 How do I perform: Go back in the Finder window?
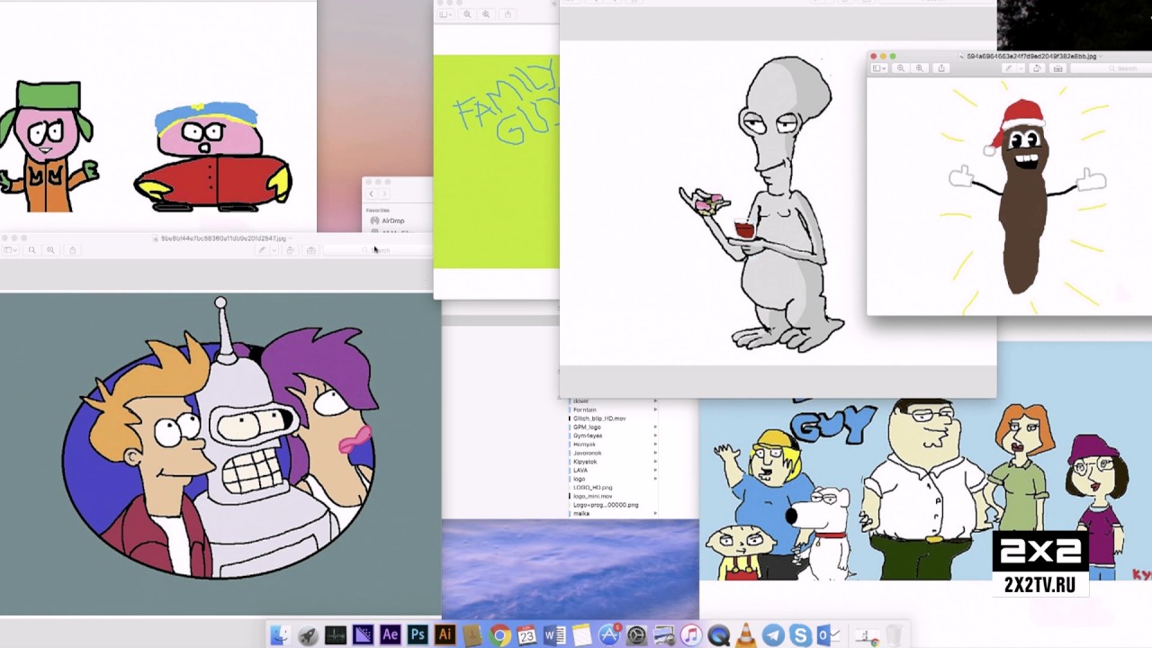371,193
